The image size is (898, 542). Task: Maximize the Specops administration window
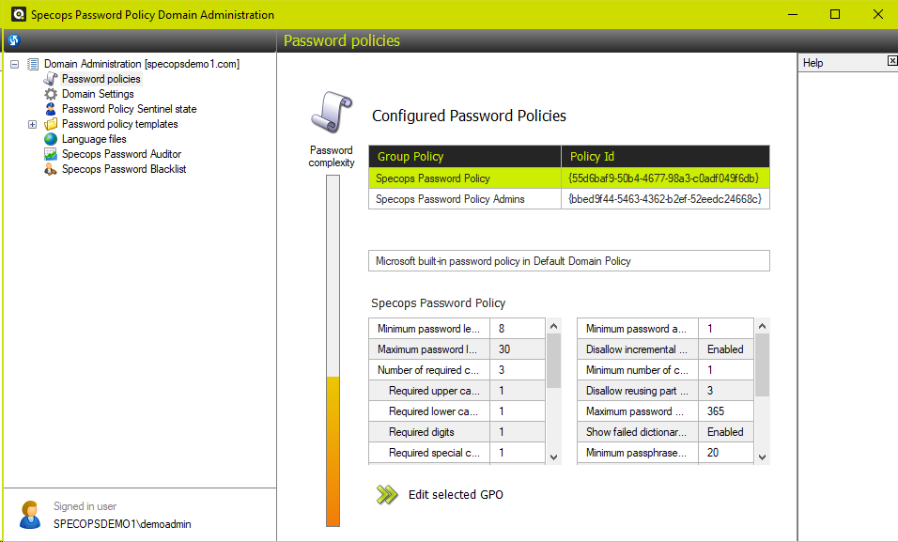(x=835, y=14)
